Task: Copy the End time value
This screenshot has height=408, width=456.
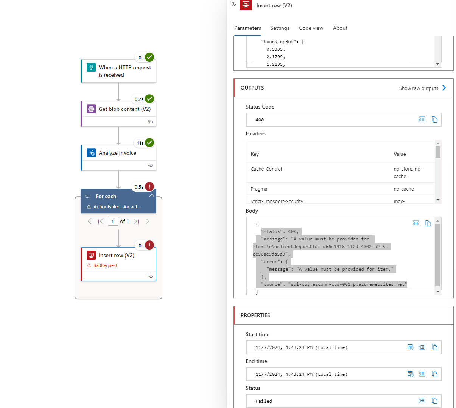Action: click(x=434, y=374)
